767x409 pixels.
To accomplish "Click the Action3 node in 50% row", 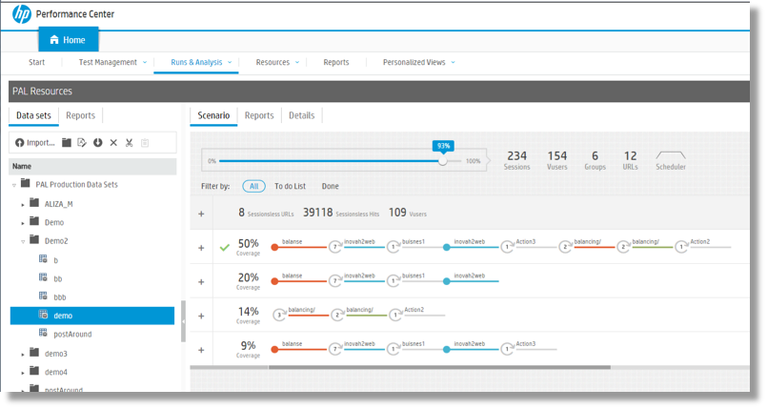I will (x=507, y=247).
